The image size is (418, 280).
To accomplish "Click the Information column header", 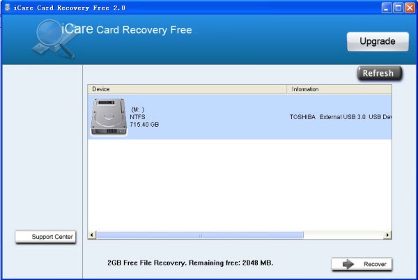I will tap(339, 89).
